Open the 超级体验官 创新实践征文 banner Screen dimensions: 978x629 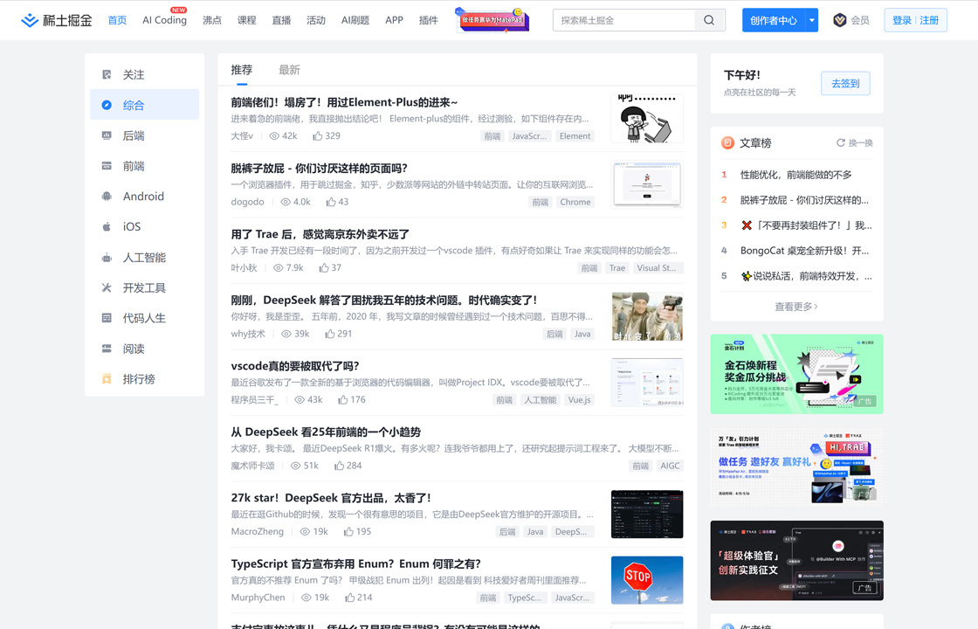click(x=796, y=560)
